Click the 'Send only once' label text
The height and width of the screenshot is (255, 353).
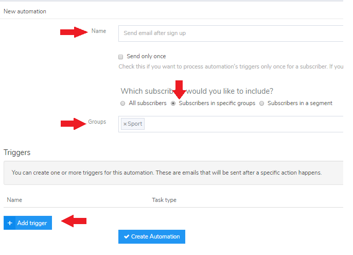pos(146,57)
